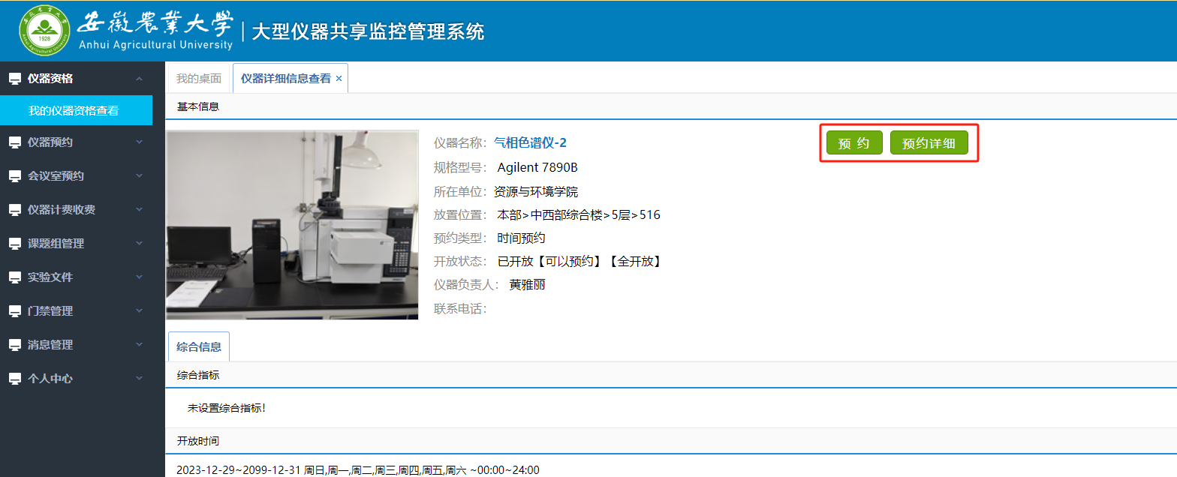Expand the 消息管理 menu chevron
The height and width of the screenshot is (477, 1177).
click(139, 345)
